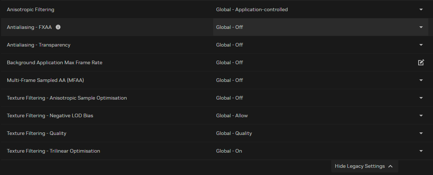The height and width of the screenshot is (175, 433).
Task: Expand Multi-Frame Sampled AA (MFAA) dropdown arrow
Action: 421,80
